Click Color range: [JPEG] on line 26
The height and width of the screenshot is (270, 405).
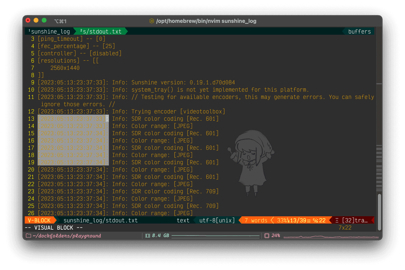point(162,213)
